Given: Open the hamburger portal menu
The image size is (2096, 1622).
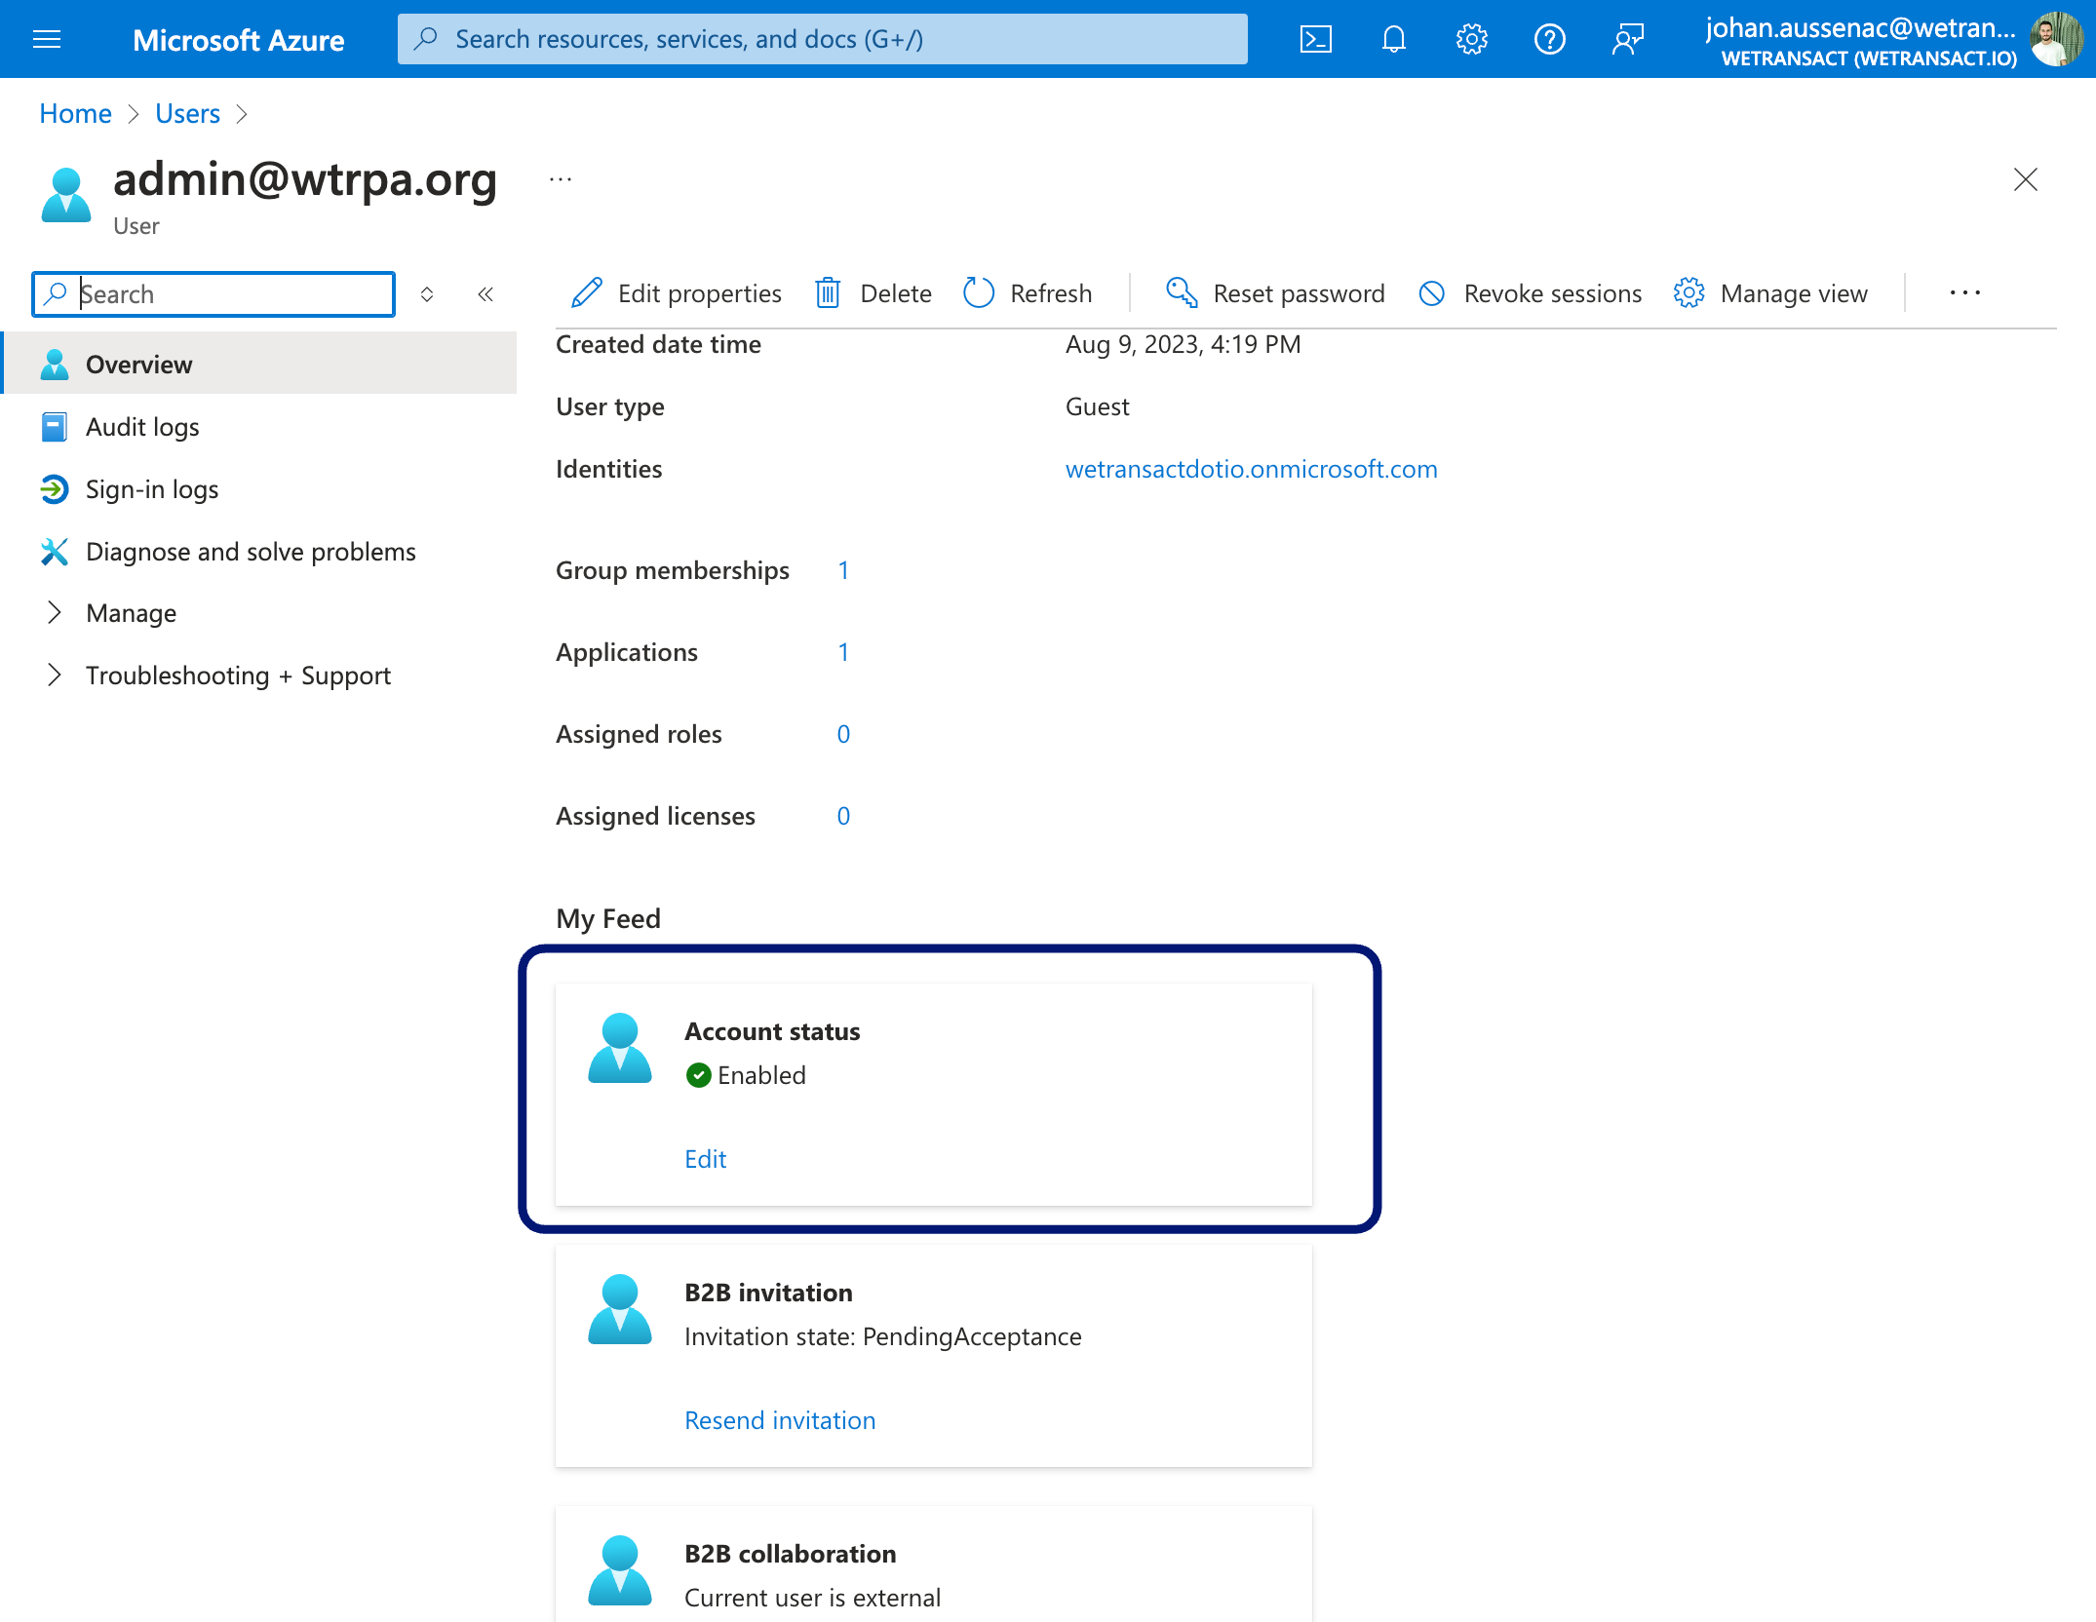Looking at the screenshot, I should tap(47, 39).
